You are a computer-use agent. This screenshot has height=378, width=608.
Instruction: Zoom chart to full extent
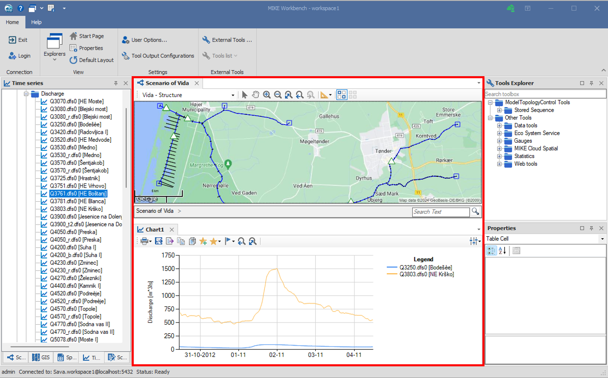pos(253,241)
